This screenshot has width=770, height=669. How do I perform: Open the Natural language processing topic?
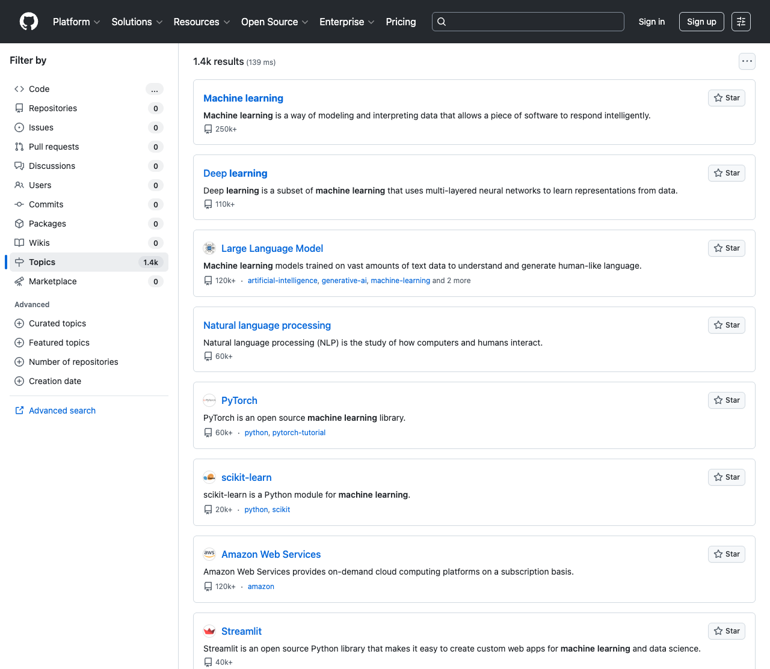pyautogui.click(x=267, y=325)
